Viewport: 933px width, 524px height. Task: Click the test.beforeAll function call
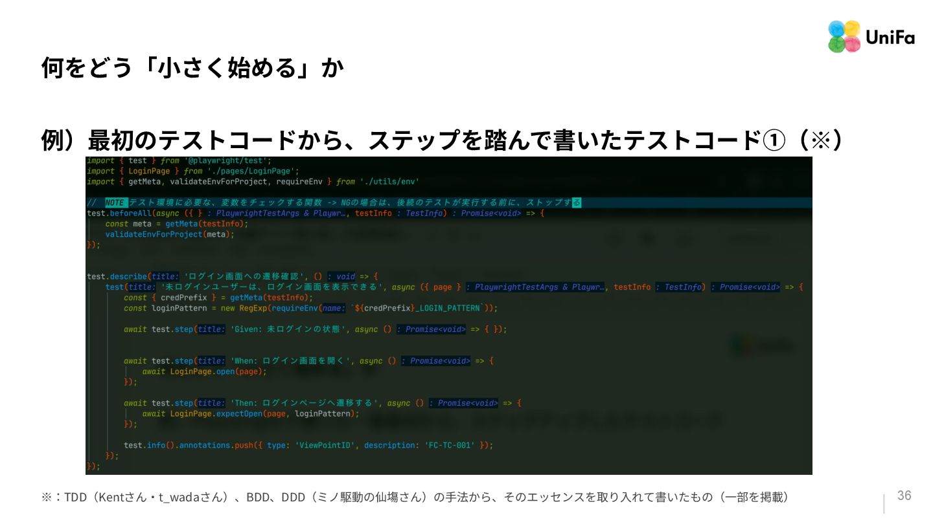tap(119, 213)
